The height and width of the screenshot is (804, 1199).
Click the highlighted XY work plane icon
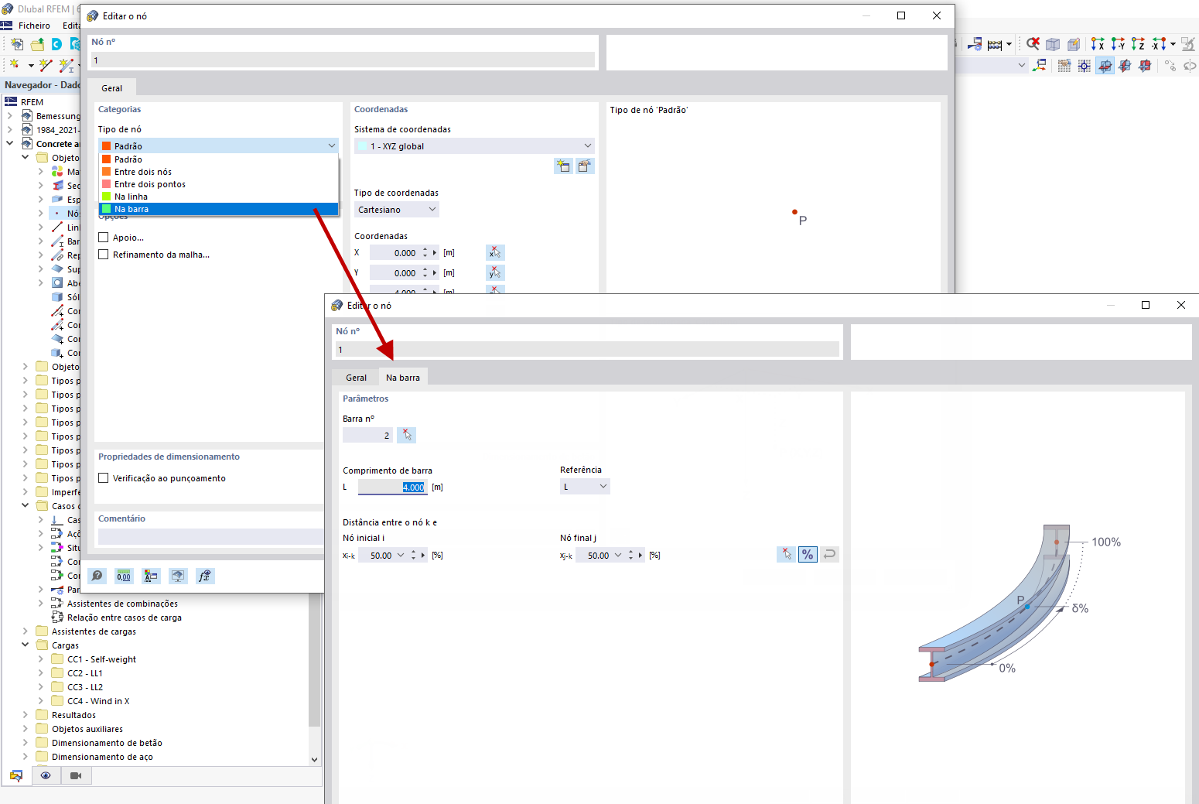click(1105, 66)
